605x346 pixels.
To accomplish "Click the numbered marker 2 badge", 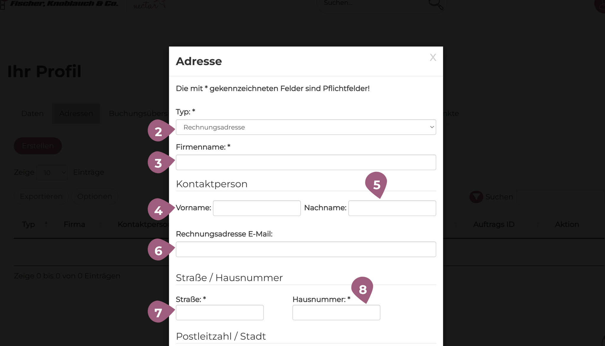I will tap(159, 131).
